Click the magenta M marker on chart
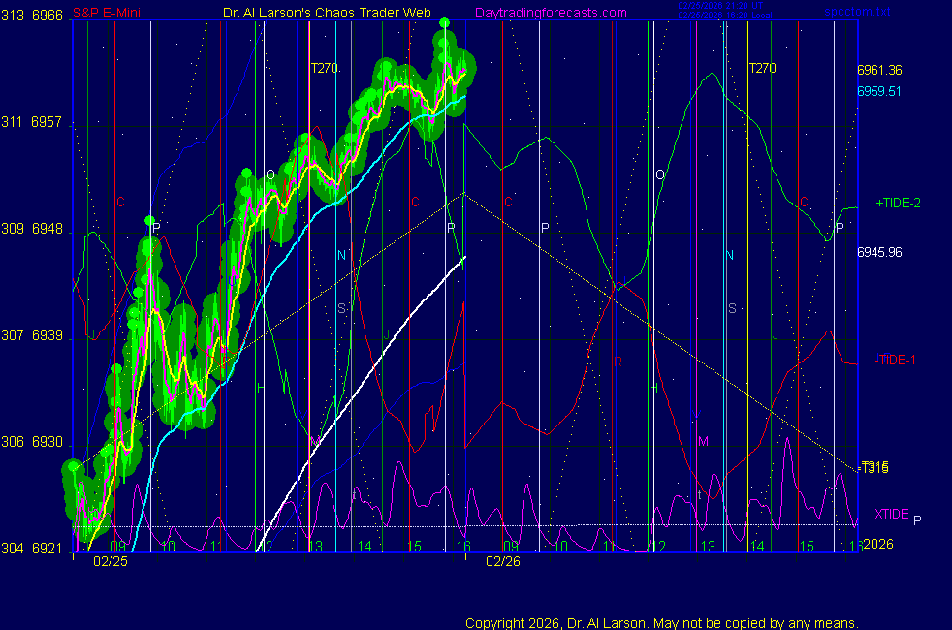 [x=704, y=441]
